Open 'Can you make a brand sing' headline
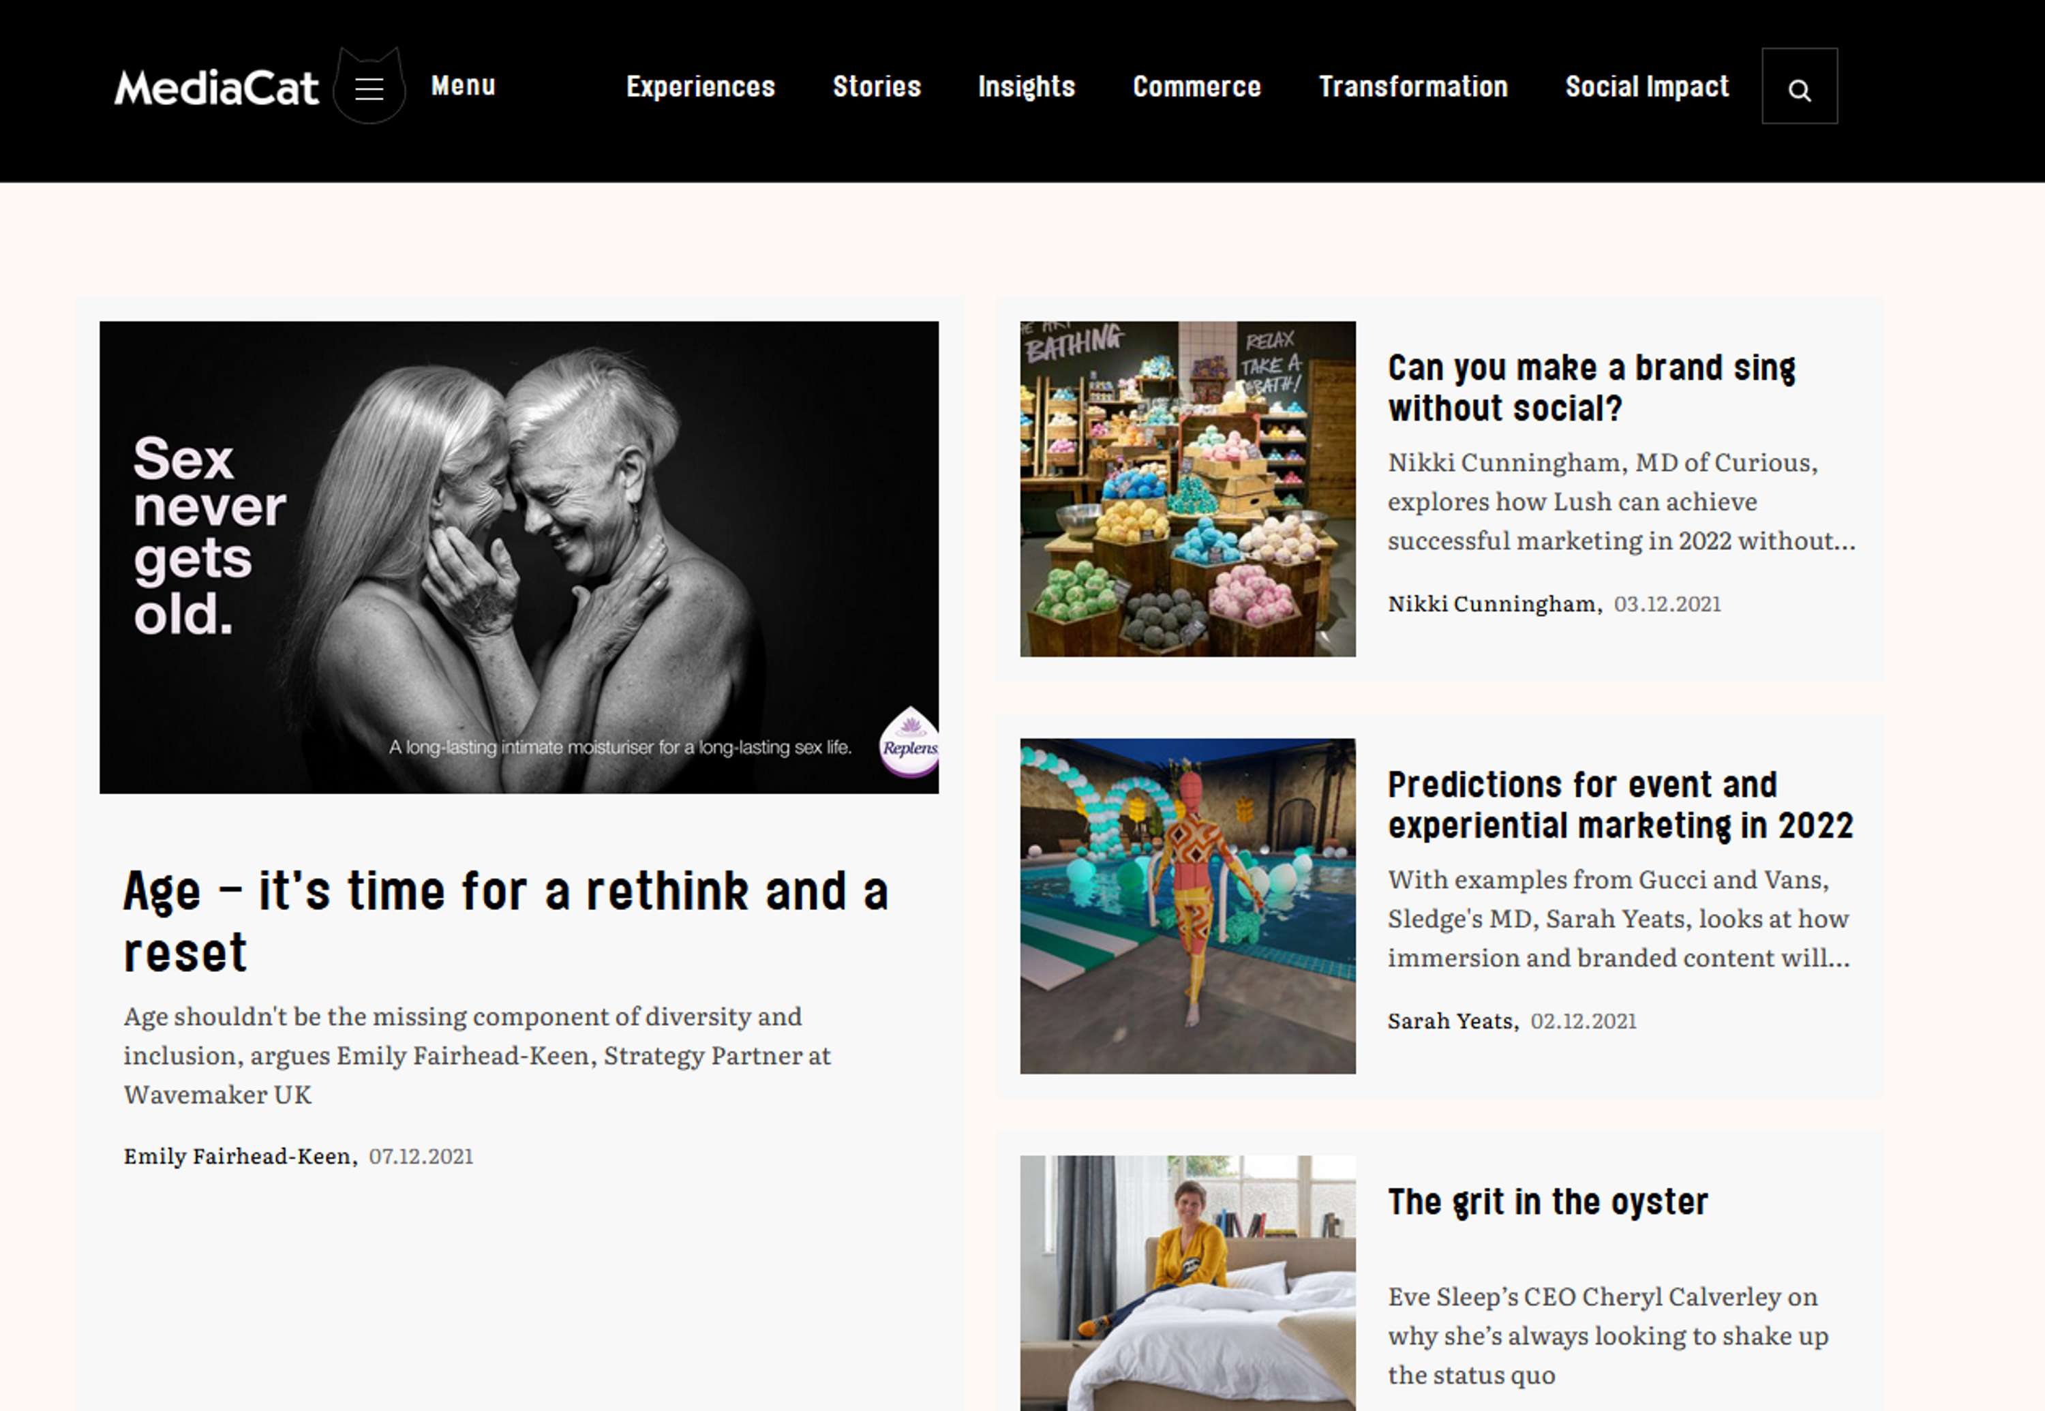2045x1411 pixels. 1592,387
